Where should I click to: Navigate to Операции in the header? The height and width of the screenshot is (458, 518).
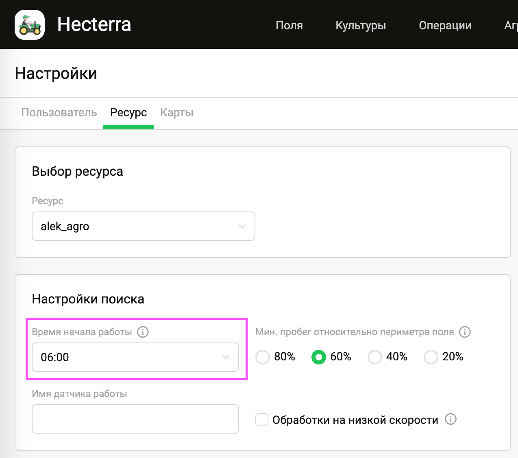[x=445, y=25]
